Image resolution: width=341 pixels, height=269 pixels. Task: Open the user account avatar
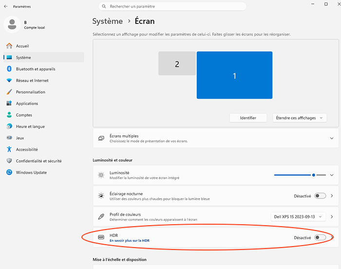coord(12,24)
